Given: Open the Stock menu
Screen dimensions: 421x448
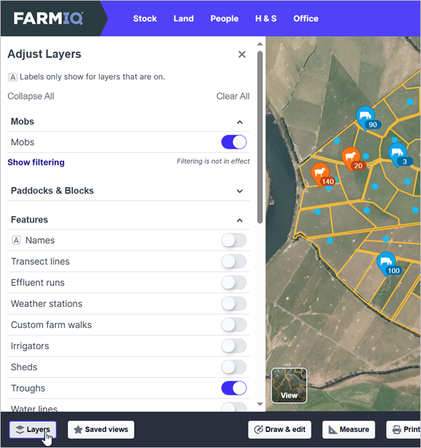Looking at the screenshot, I should (145, 18).
